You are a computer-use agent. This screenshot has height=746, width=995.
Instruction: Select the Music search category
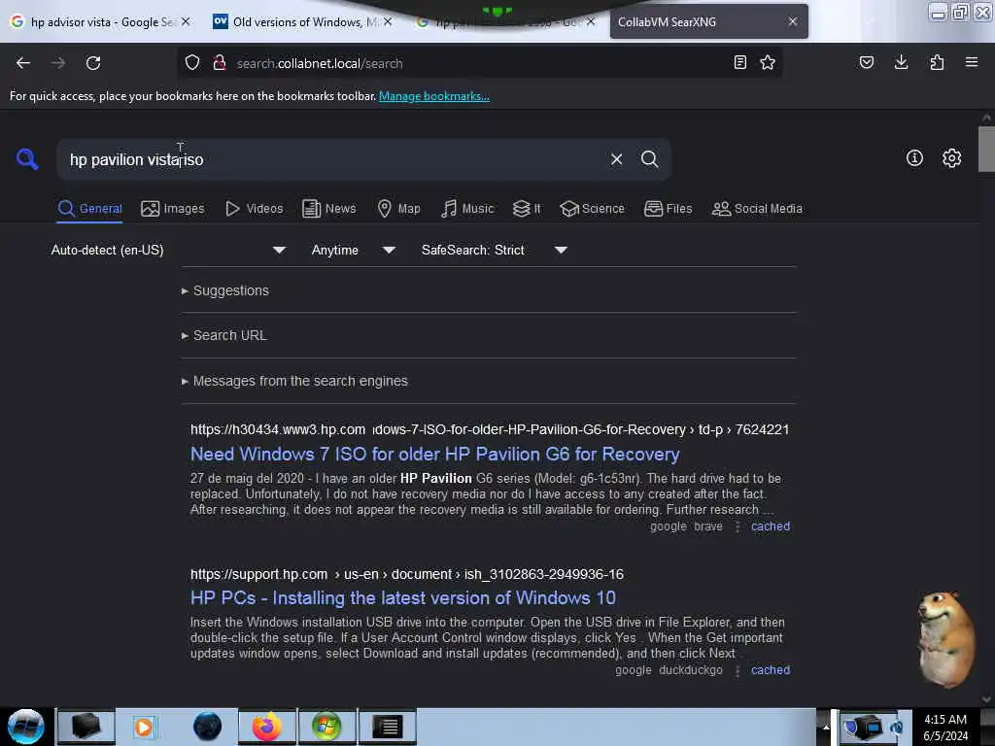click(467, 209)
